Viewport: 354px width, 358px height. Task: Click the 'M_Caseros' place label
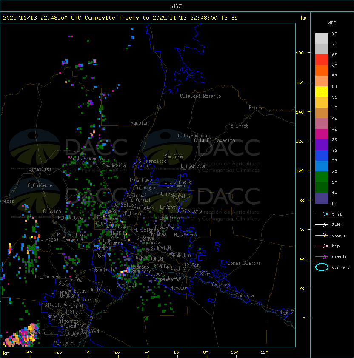coord(186,235)
